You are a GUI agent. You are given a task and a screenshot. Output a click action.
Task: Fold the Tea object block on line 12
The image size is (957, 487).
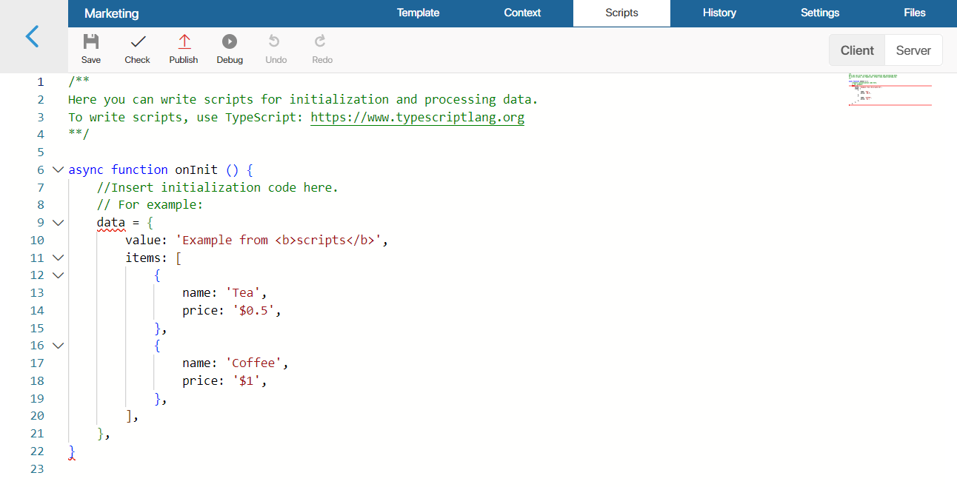pyautogui.click(x=59, y=275)
